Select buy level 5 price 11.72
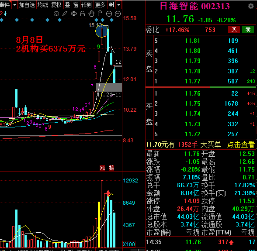Image resolution: width=257 pixels, height=251 pixels. pos(193,134)
